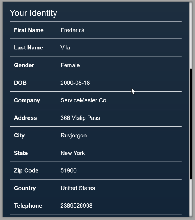Select the Country value United States

[x=78, y=188]
